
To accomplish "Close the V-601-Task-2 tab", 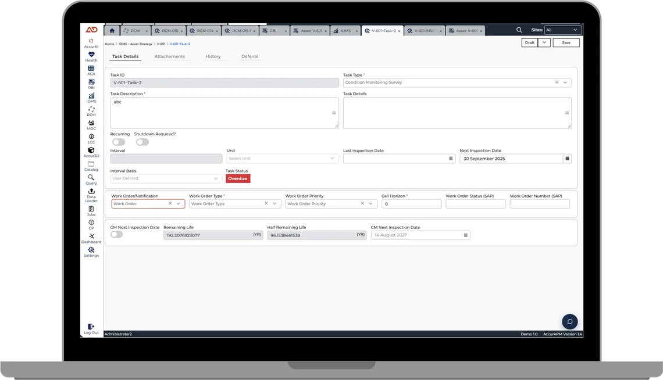I will pyautogui.click(x=399, y=31).
